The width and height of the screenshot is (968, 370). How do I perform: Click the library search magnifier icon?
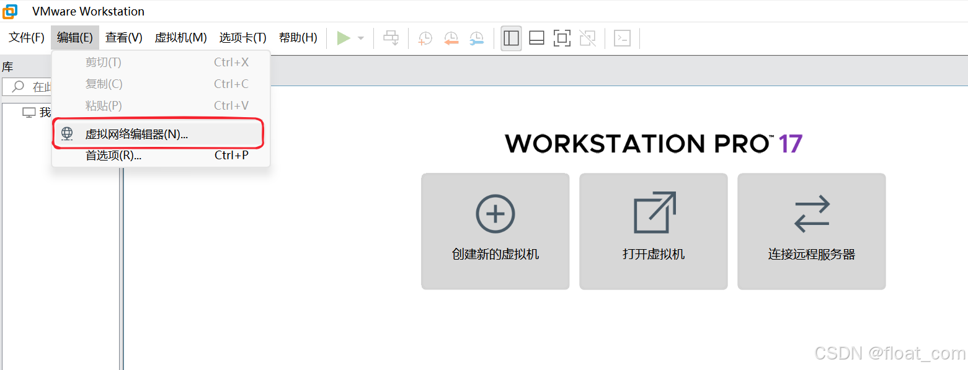[19, 87]
